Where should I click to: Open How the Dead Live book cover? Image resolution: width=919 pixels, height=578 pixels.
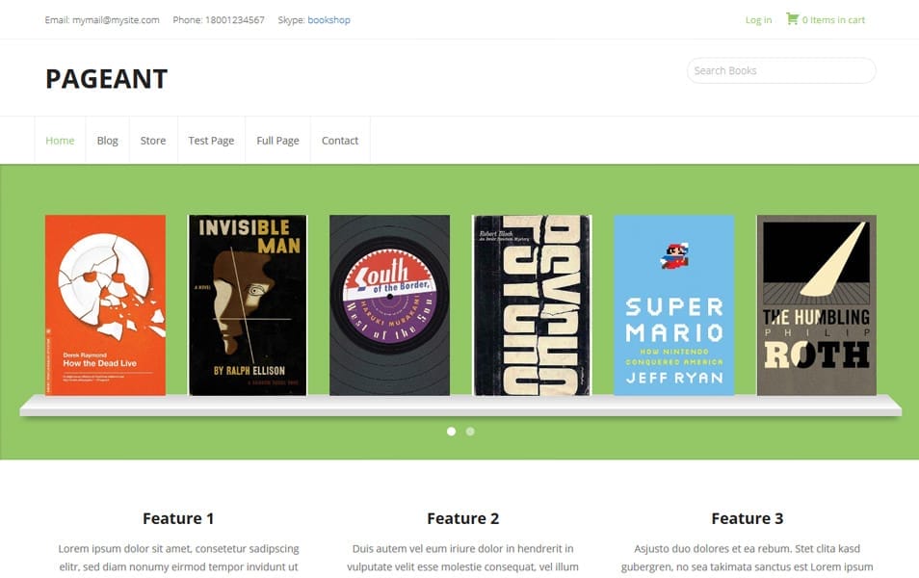(106, 304)
